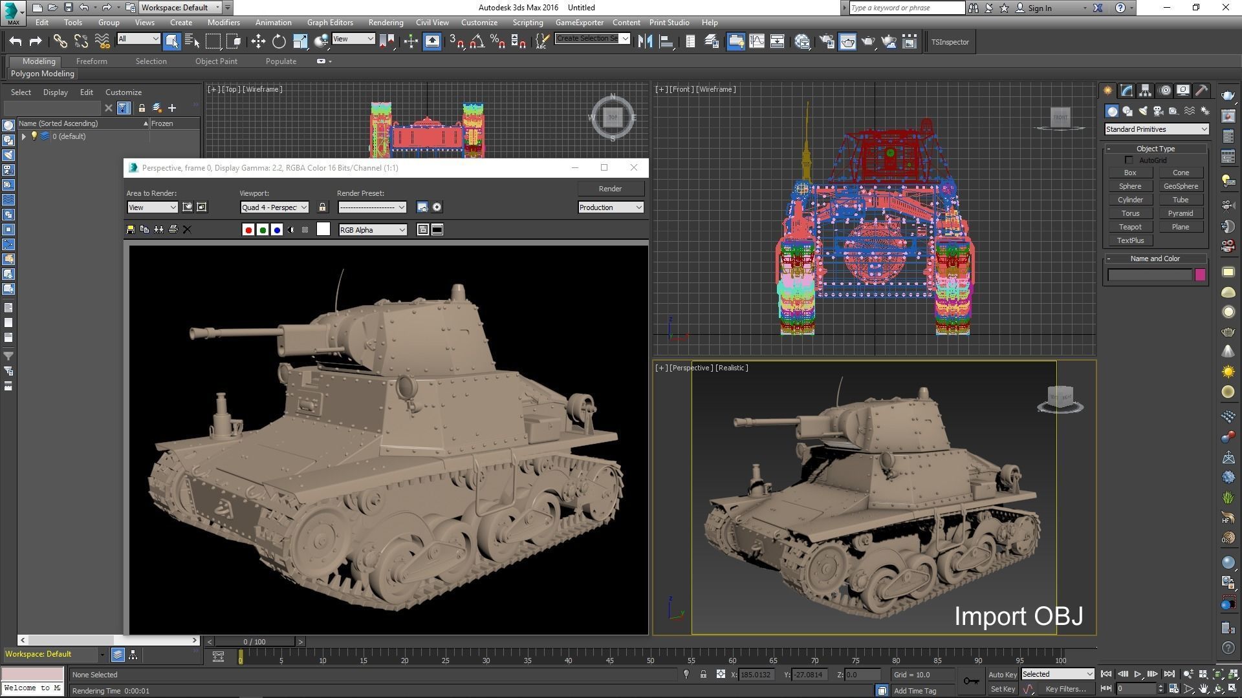Image resolution: width=1242 pixels, height=698 pixels.
Task: Toggle the Auto Key button
Action: click(x=1003, y=675)
